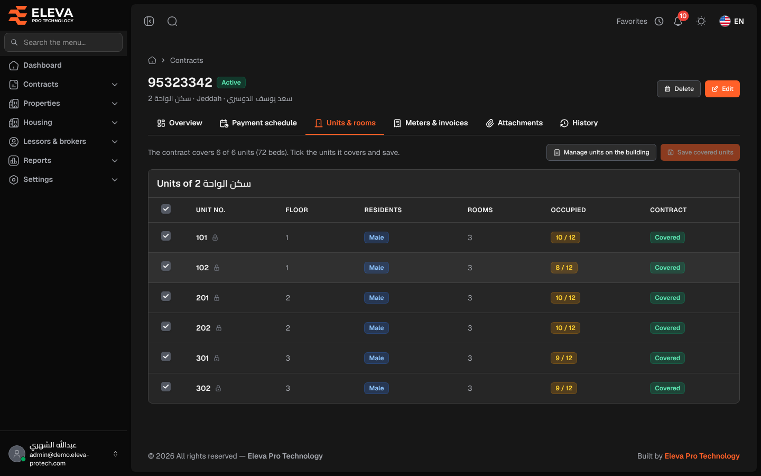This screenshot has height=476, width=761.
Task: Click lock icon next to unit 202
Action: [x=219, y=328]
